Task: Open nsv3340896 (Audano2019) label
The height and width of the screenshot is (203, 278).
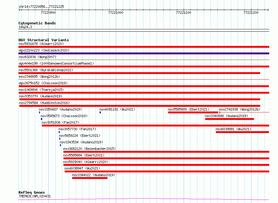Action: point(226,116)
